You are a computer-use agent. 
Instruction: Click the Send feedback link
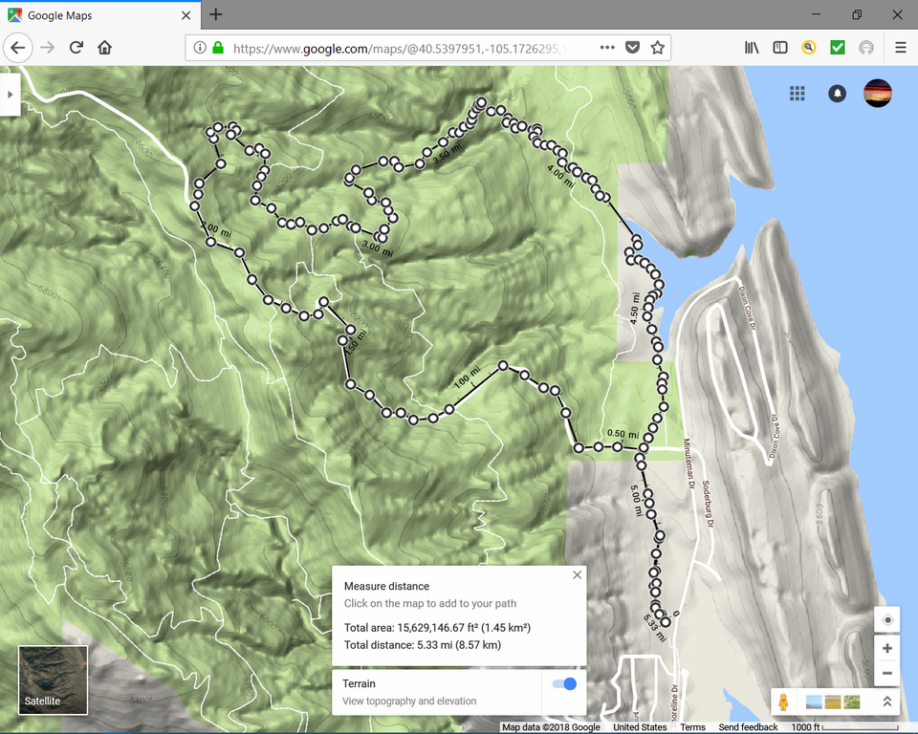point(748,727)
